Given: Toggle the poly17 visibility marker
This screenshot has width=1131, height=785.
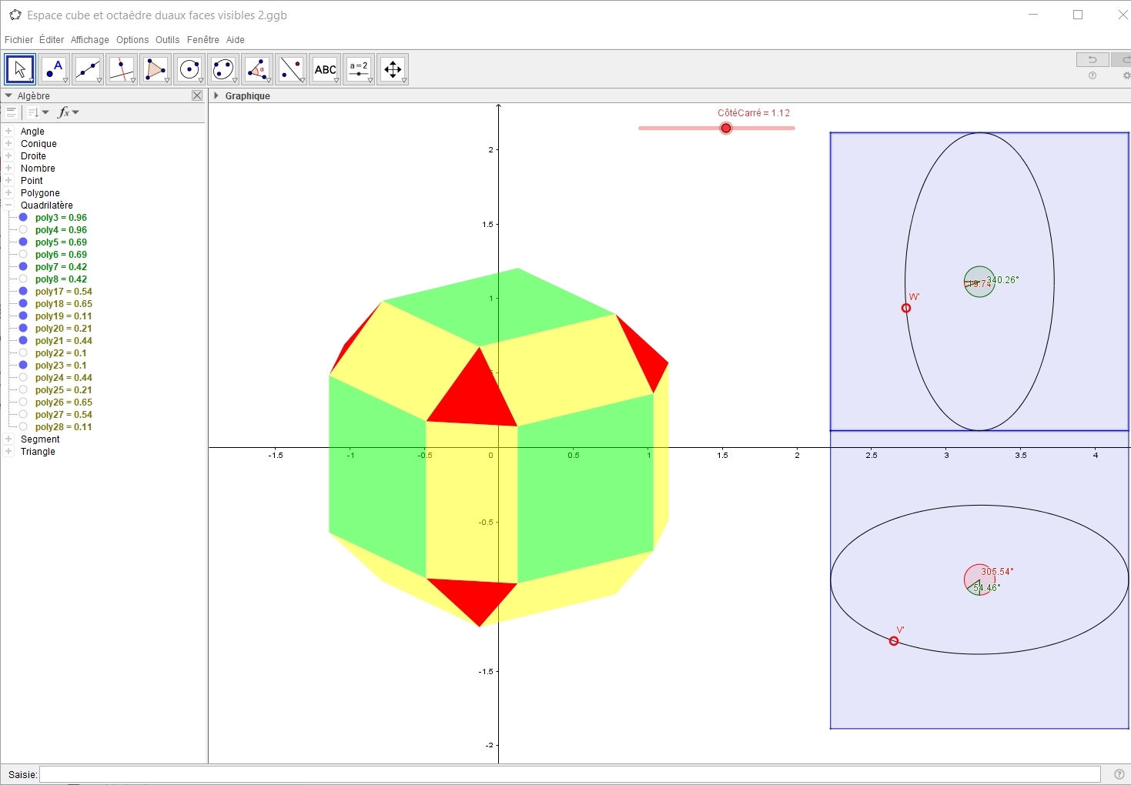Looking at the screenshot, I should point(23,292).
